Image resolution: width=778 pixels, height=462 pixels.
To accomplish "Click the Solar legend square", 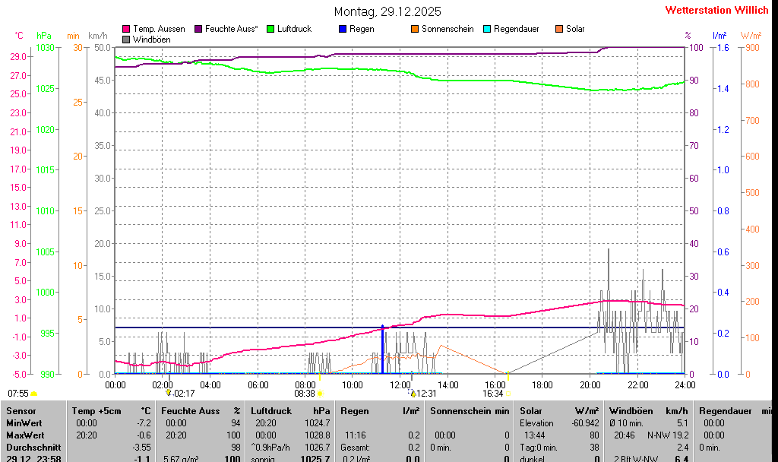I will coord(559,29).
